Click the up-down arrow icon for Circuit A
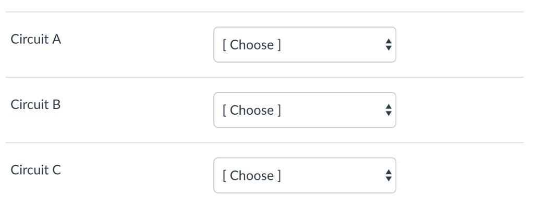The image size is (534, 218). (387, 45)
